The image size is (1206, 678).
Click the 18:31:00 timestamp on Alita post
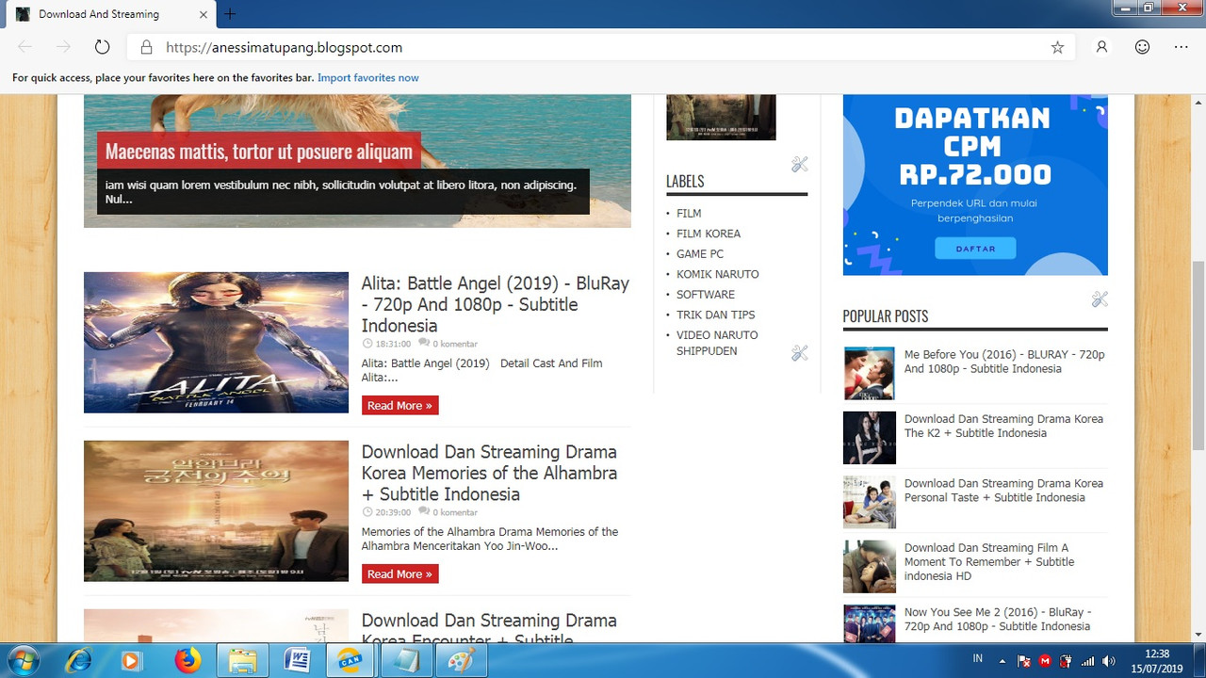pyautogui.click(x=393, y=344)
